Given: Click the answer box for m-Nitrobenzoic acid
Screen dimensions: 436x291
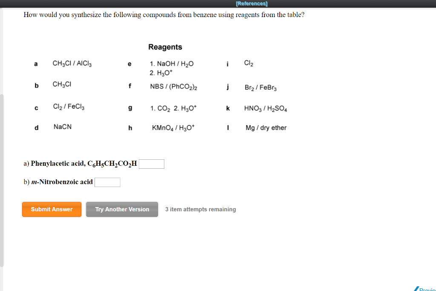Looking at the screenshot, I should (x=107, y=182).
